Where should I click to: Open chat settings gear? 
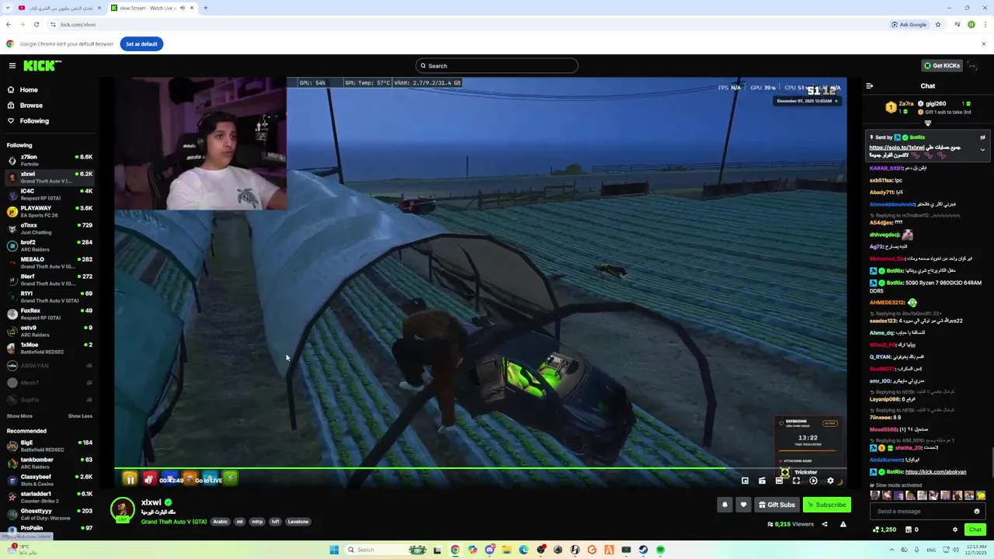[955, 529]
